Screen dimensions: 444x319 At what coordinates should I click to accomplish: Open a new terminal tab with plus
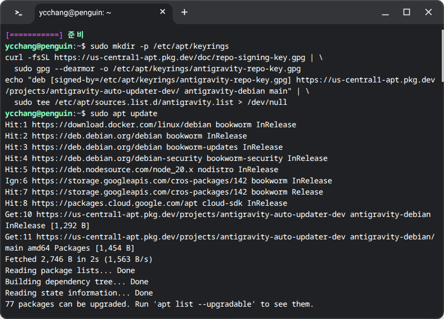point(184,12)
